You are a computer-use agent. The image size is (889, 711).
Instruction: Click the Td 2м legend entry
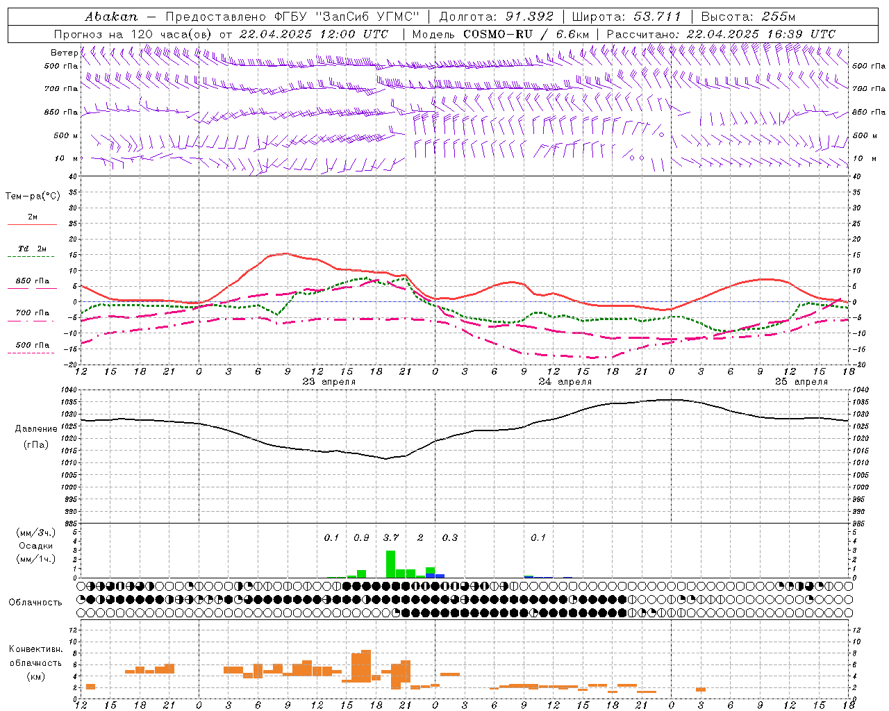(32, 252)
